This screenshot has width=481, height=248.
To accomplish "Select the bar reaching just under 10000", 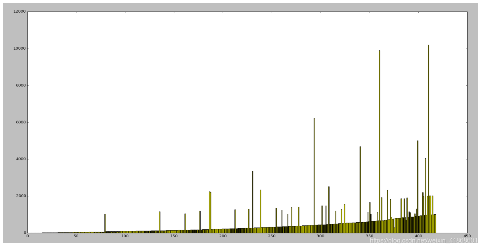I will click(x=379, y=142).
